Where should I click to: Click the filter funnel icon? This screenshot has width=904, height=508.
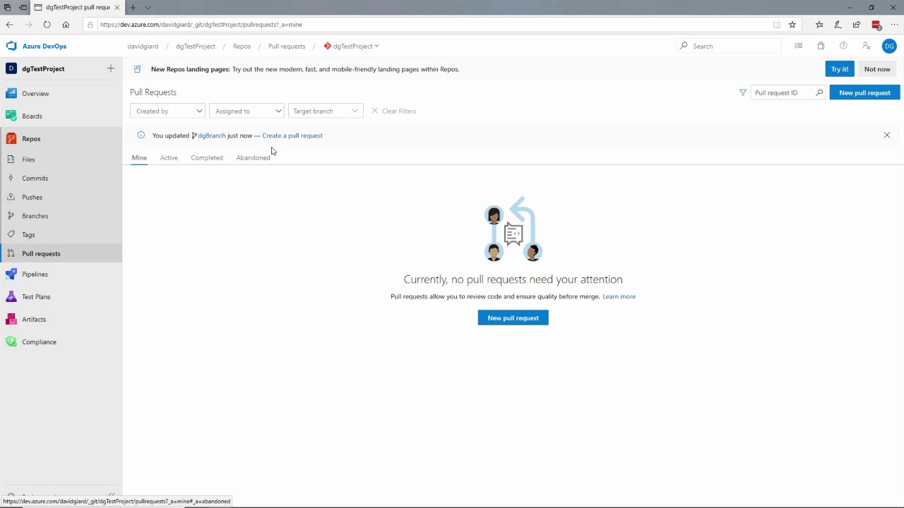click(x=742, y=92)
